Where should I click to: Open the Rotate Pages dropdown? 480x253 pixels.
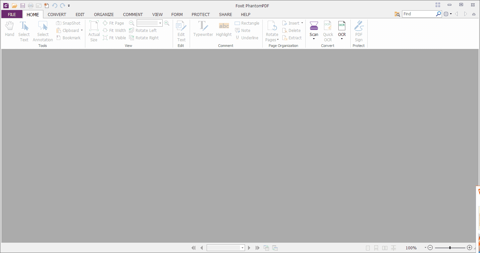coord(272,31)
